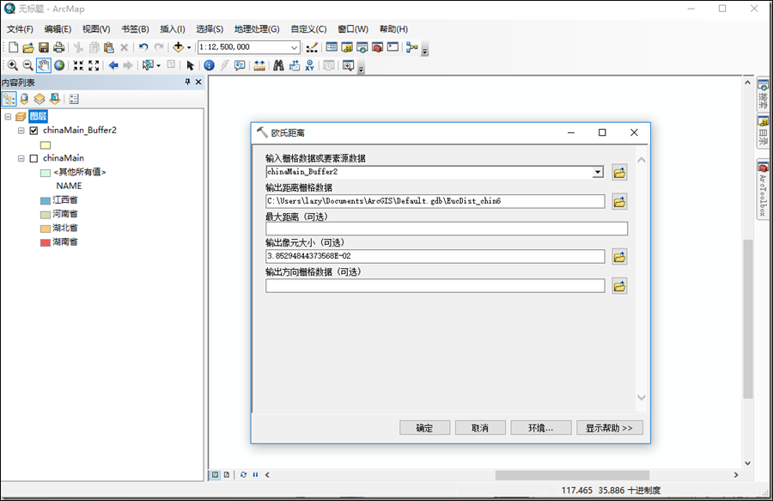This screenshot has height=501, width=773.
Task: Click 确定 in the 欧氏距离 dialog
Action: coord(424,427)
